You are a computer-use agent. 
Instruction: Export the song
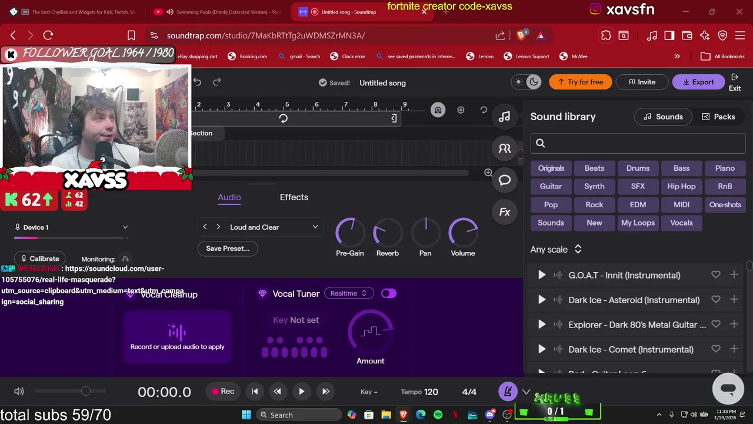(x=697, y=82)
